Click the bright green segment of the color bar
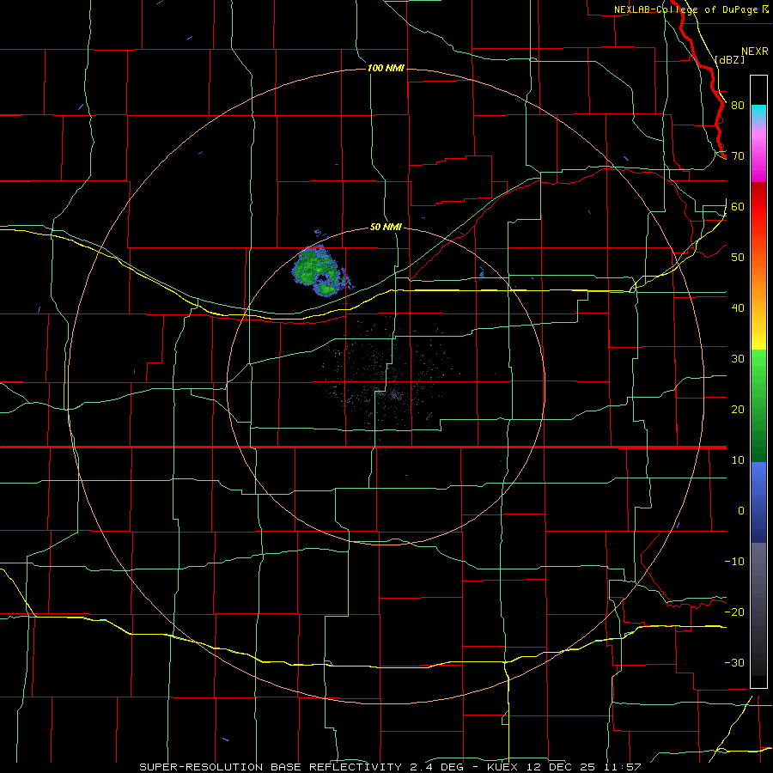This screenshot has height=773, width=773. pos(758,365)
